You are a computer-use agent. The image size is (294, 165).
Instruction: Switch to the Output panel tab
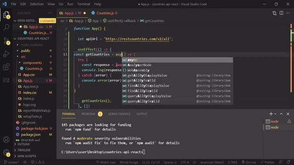(x=142, y=114)
